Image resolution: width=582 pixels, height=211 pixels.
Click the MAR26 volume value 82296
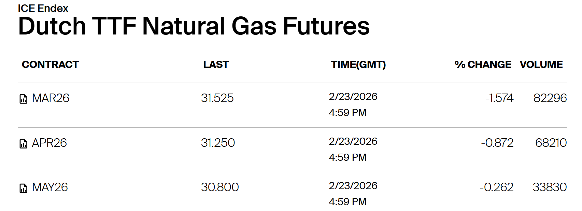point(550,98)
